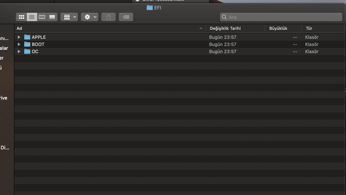Expand the OC folder disclosure triangle
346x195 pixels.
pyautogui.click(x=19, y=52)
